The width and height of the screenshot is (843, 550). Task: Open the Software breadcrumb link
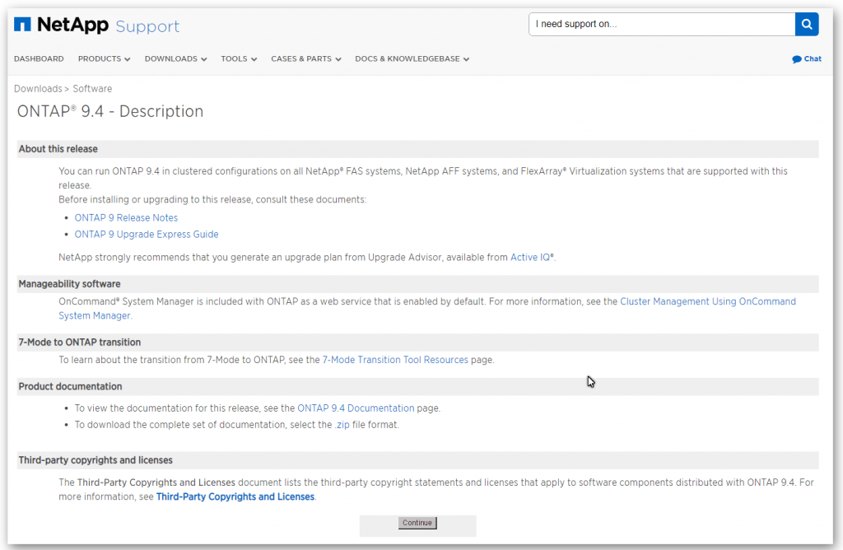click(x=92, y=88)
